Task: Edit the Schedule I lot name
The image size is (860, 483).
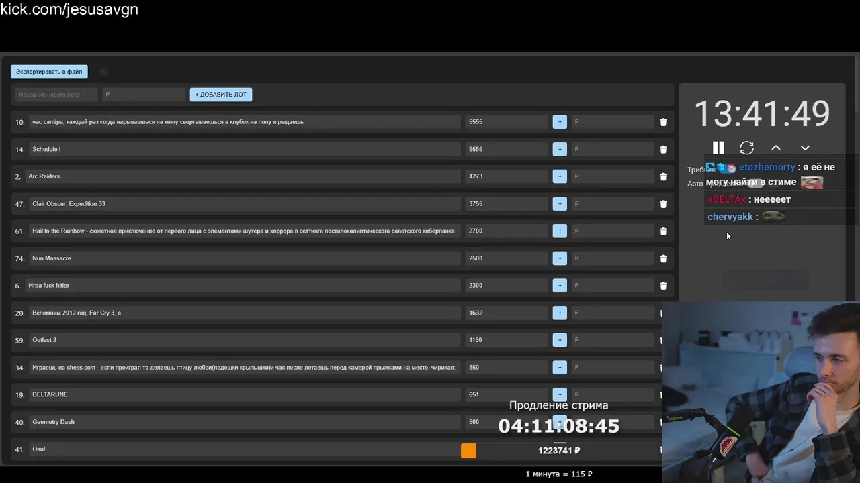Action: pos(244,149)
